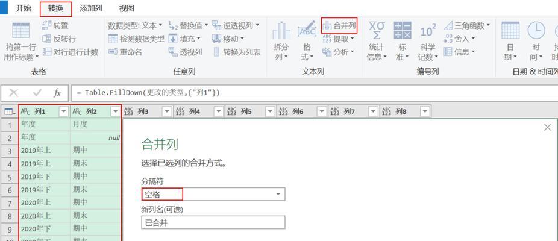558x241 pixels.
Task: Switch to Home (开始) tab
Action: click(x=24, y=8)
